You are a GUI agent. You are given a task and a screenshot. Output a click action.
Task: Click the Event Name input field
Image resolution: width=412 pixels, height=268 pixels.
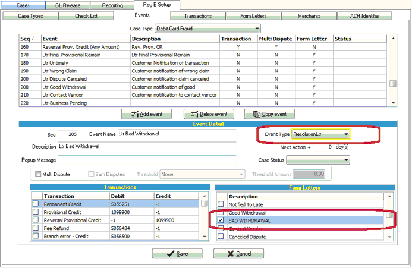[x=177, y=134]
